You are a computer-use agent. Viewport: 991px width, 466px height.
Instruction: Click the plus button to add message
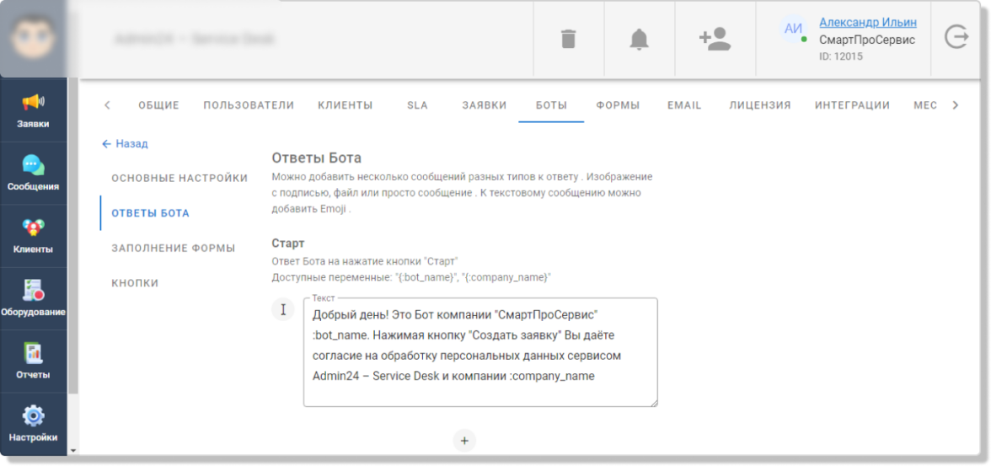[464, 441]
